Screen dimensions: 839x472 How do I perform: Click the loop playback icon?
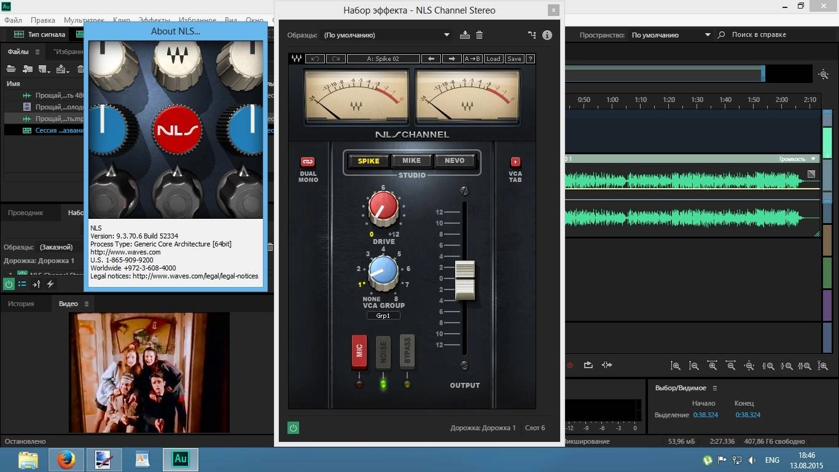coord(588,365)
